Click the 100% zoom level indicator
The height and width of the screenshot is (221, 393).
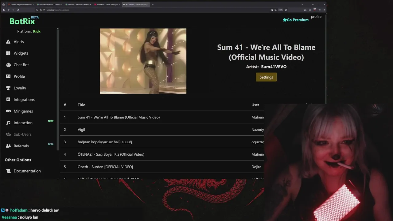coord(281,10)
